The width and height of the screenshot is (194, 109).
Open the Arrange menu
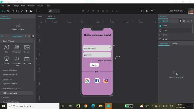15,6
